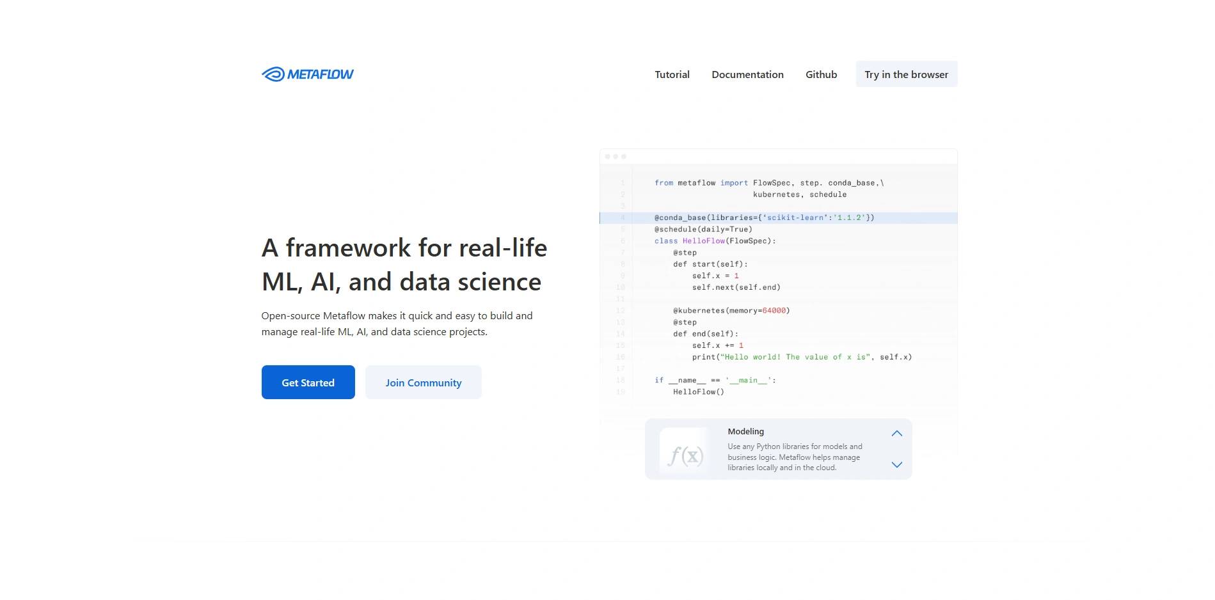Click the 'HelloFlow()' code line
1215x600 pixels.
(698, 391)
